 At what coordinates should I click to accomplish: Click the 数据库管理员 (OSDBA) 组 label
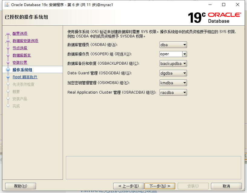pyautogui.click(x=92, y=45)
